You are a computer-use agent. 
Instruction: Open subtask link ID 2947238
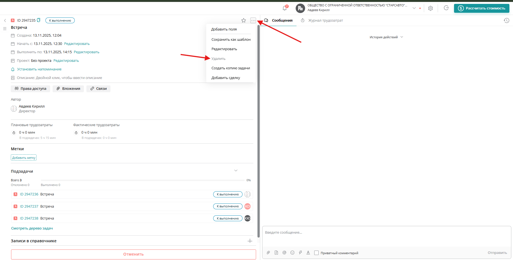[29, 218]
